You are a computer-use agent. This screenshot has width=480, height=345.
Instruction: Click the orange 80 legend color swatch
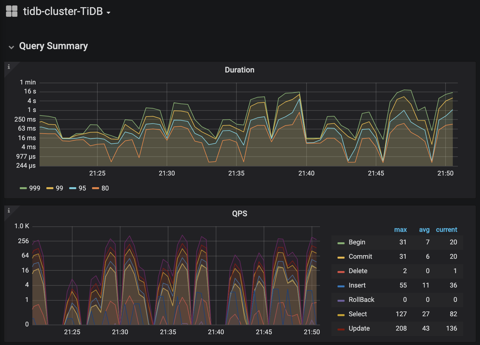point(95,188)
